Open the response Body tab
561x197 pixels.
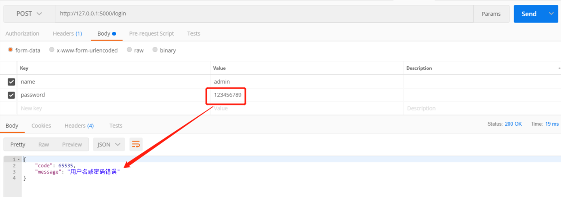12,125
